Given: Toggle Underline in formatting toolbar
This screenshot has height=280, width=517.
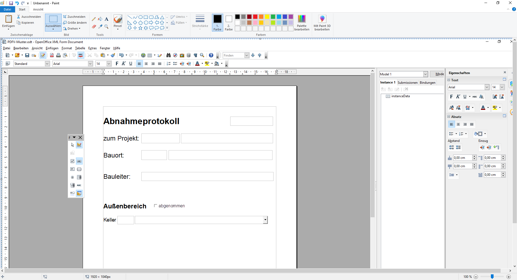Looking at the screenshot, I should 131,64.
